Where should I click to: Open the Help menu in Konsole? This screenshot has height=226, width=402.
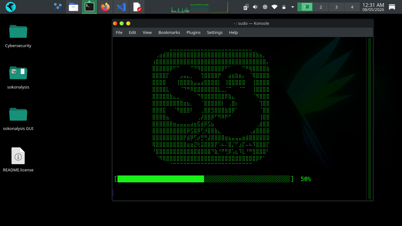click(x=233, y=32)
